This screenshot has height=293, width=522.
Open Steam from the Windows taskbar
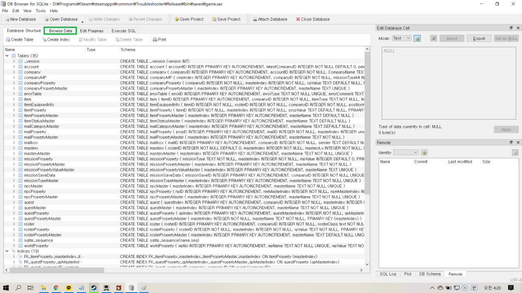93,288
